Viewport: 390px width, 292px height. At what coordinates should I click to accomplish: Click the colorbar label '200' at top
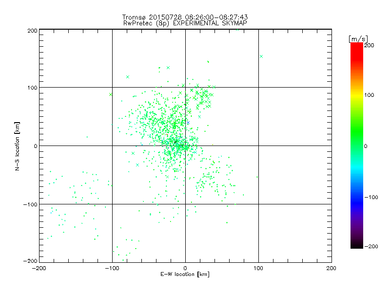pos(369,45)
